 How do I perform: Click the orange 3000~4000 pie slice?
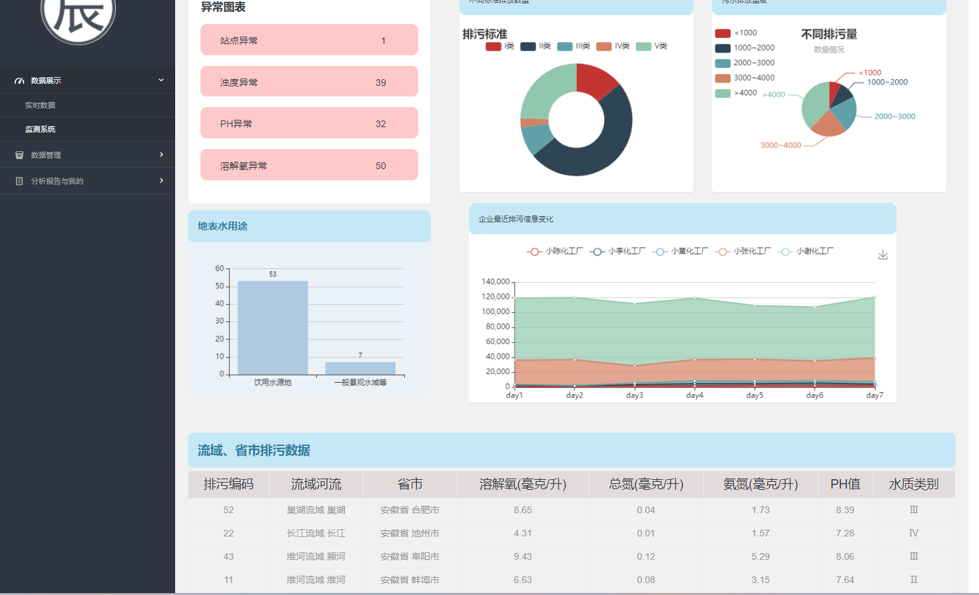pos(828,124)
